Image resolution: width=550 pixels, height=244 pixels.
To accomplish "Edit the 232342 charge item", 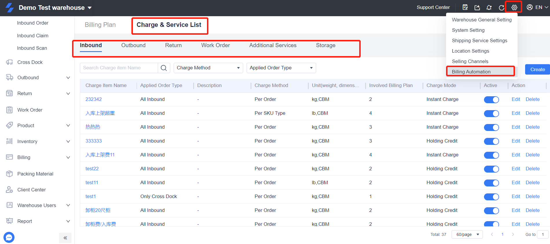I will (516, 99).
